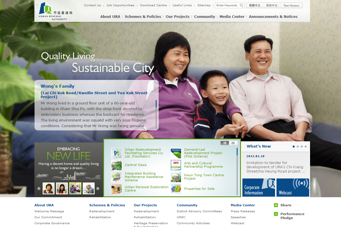Viewport: 341px width, 227px height.
Task: Click the Urban Renewal Authority logo
Action: tap(55, 11)
